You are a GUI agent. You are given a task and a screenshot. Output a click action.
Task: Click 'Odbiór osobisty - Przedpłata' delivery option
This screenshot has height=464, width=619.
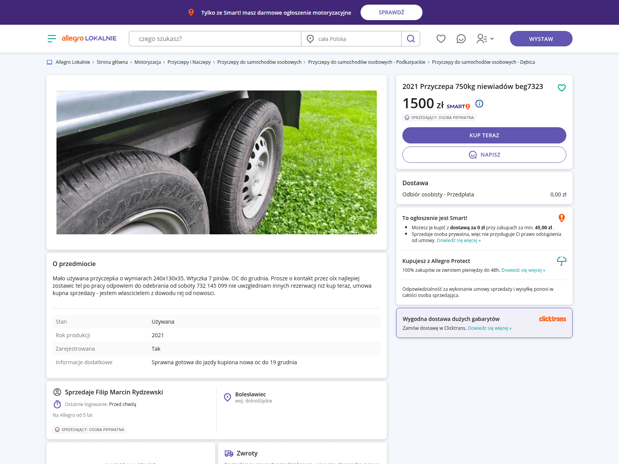coord(438,194)
